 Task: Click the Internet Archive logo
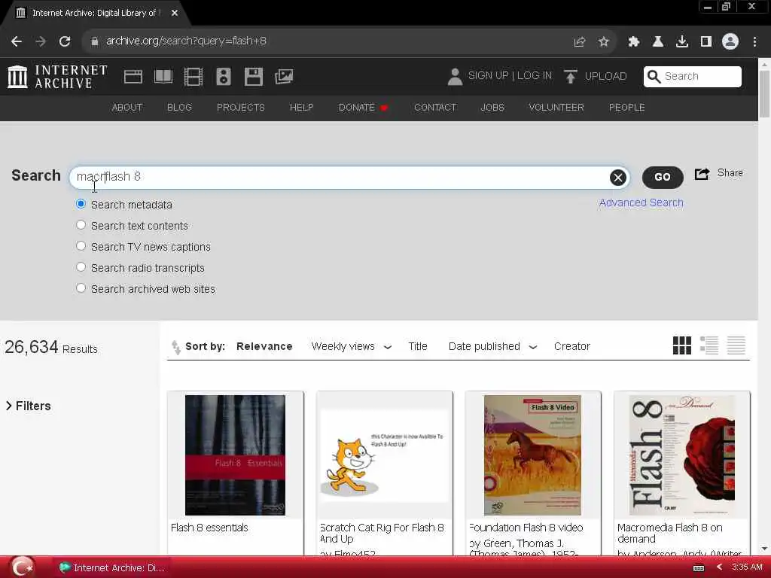click(57, 77)
